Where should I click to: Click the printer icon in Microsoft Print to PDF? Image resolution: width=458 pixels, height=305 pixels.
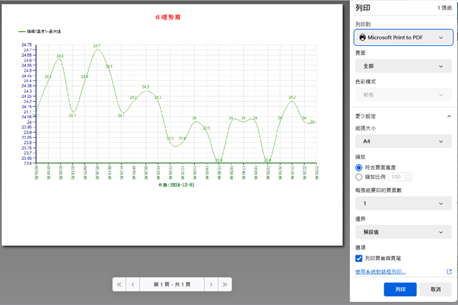pos(363,38)
